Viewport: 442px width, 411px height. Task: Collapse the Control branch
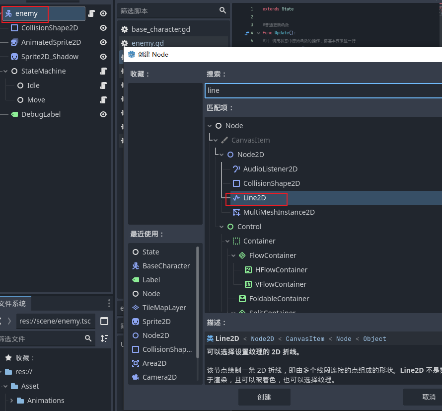pyautogui.click(x=221, y=227)
